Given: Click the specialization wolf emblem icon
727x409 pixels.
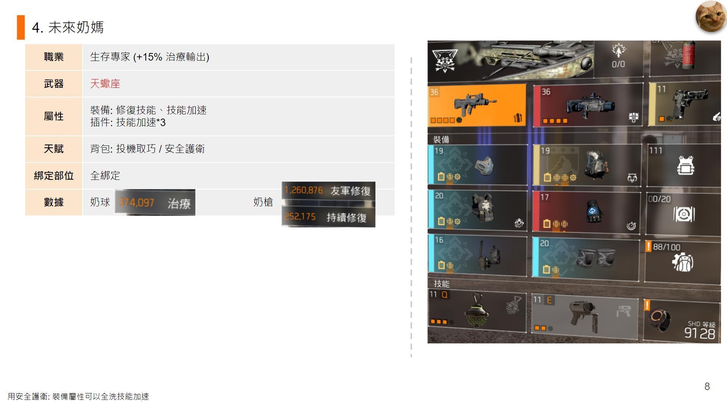Looking at the screenshot, I should pos(445,61).
